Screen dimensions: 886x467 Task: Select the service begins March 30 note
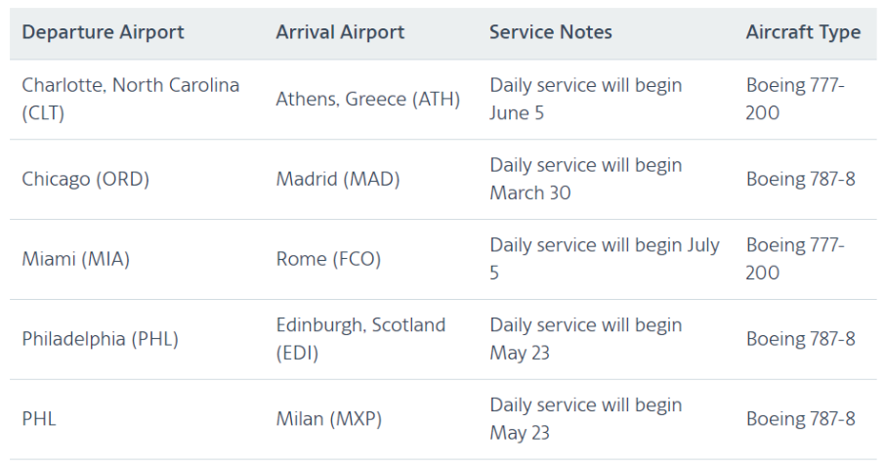point(586,179)
